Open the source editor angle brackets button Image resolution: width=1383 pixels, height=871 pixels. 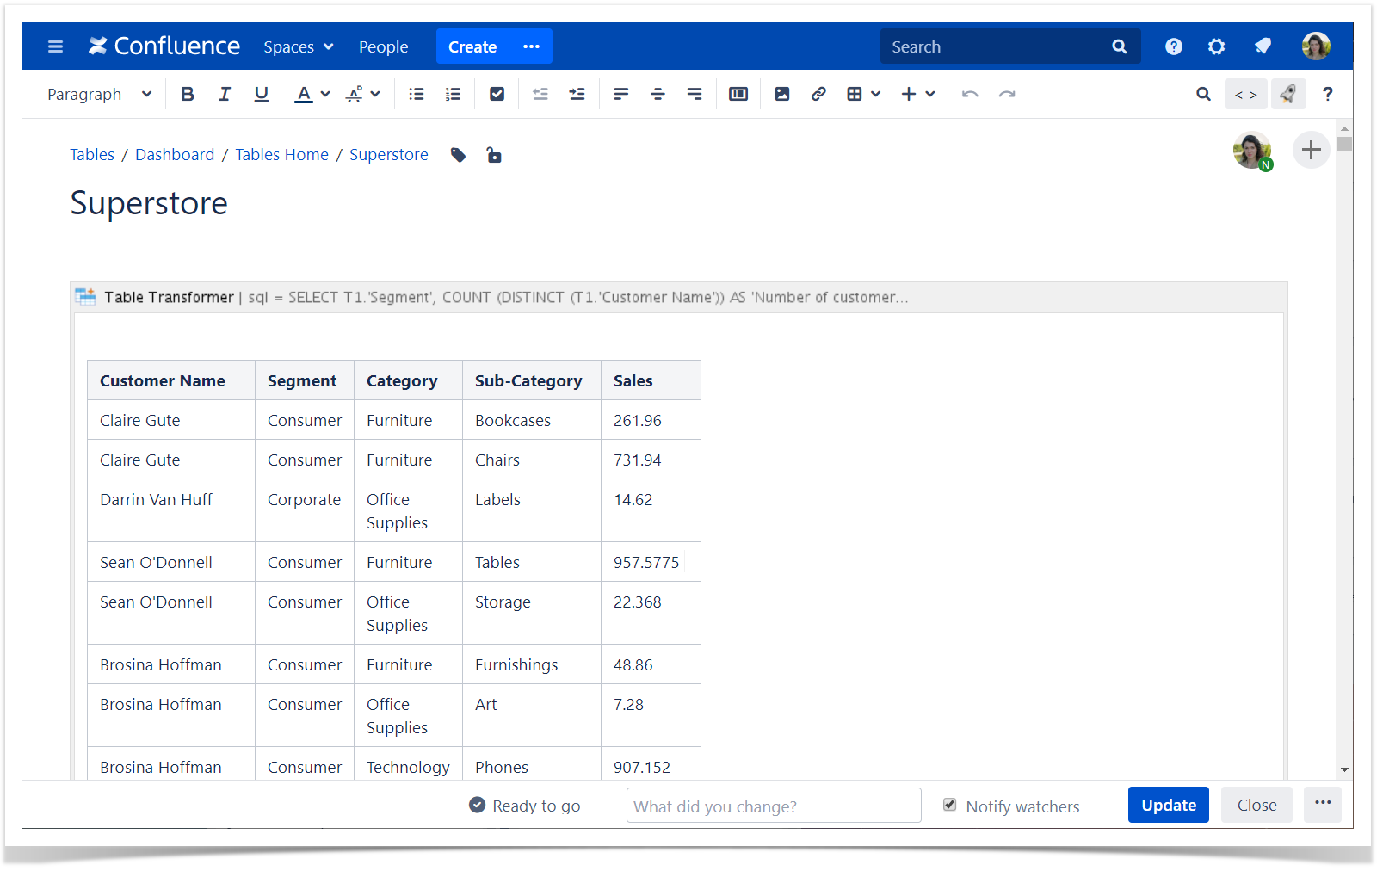[1245, 94]
